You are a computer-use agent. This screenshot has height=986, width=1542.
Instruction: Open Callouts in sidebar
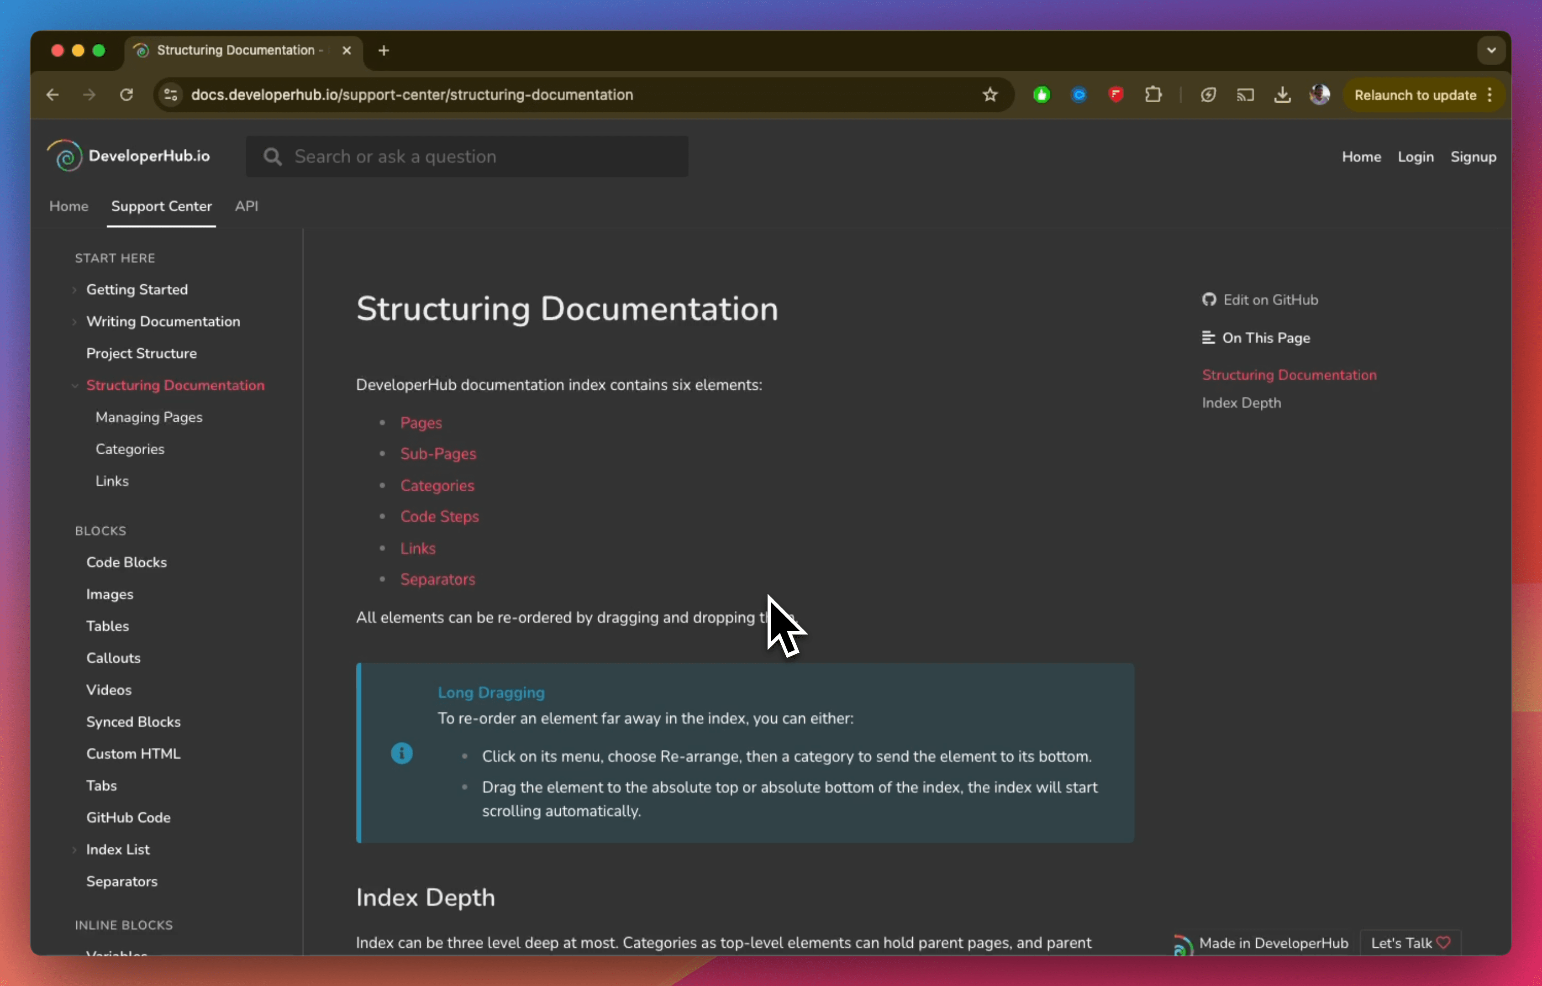(x=113, y=658)
